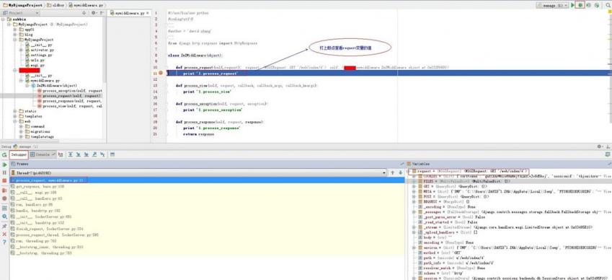The height and width of the screenshot is (280, 612).
Task: Move down one frame in Frames panel
Action: pyautogui.click(x=401, y=172)
